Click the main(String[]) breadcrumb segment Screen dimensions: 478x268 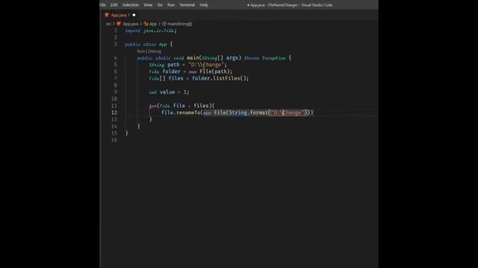179,24
